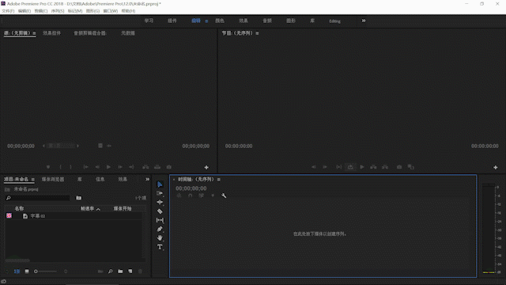The image size is (506, 285).
Task: Switch to the 音频 workspace tab
Action: coord(267,21)
